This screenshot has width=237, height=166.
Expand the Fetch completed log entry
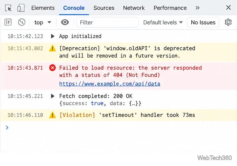pos(52,96)
